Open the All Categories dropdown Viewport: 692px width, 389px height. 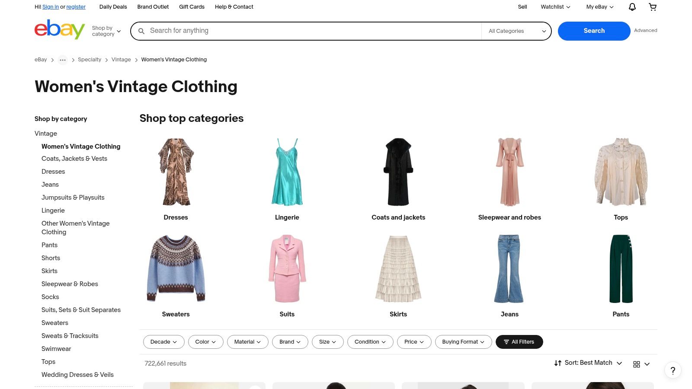point(516,31)
